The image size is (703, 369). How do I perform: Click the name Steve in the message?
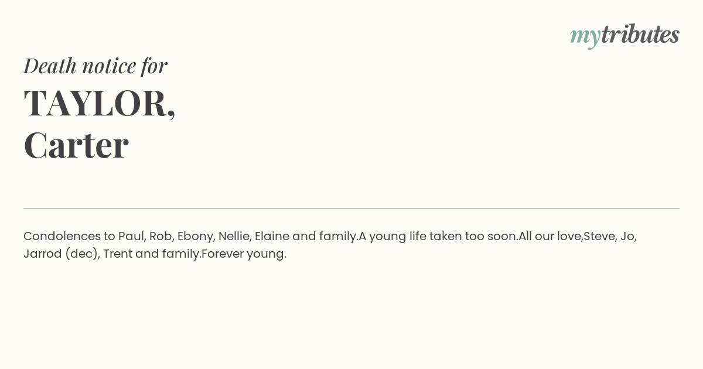[x=599, y=236]
